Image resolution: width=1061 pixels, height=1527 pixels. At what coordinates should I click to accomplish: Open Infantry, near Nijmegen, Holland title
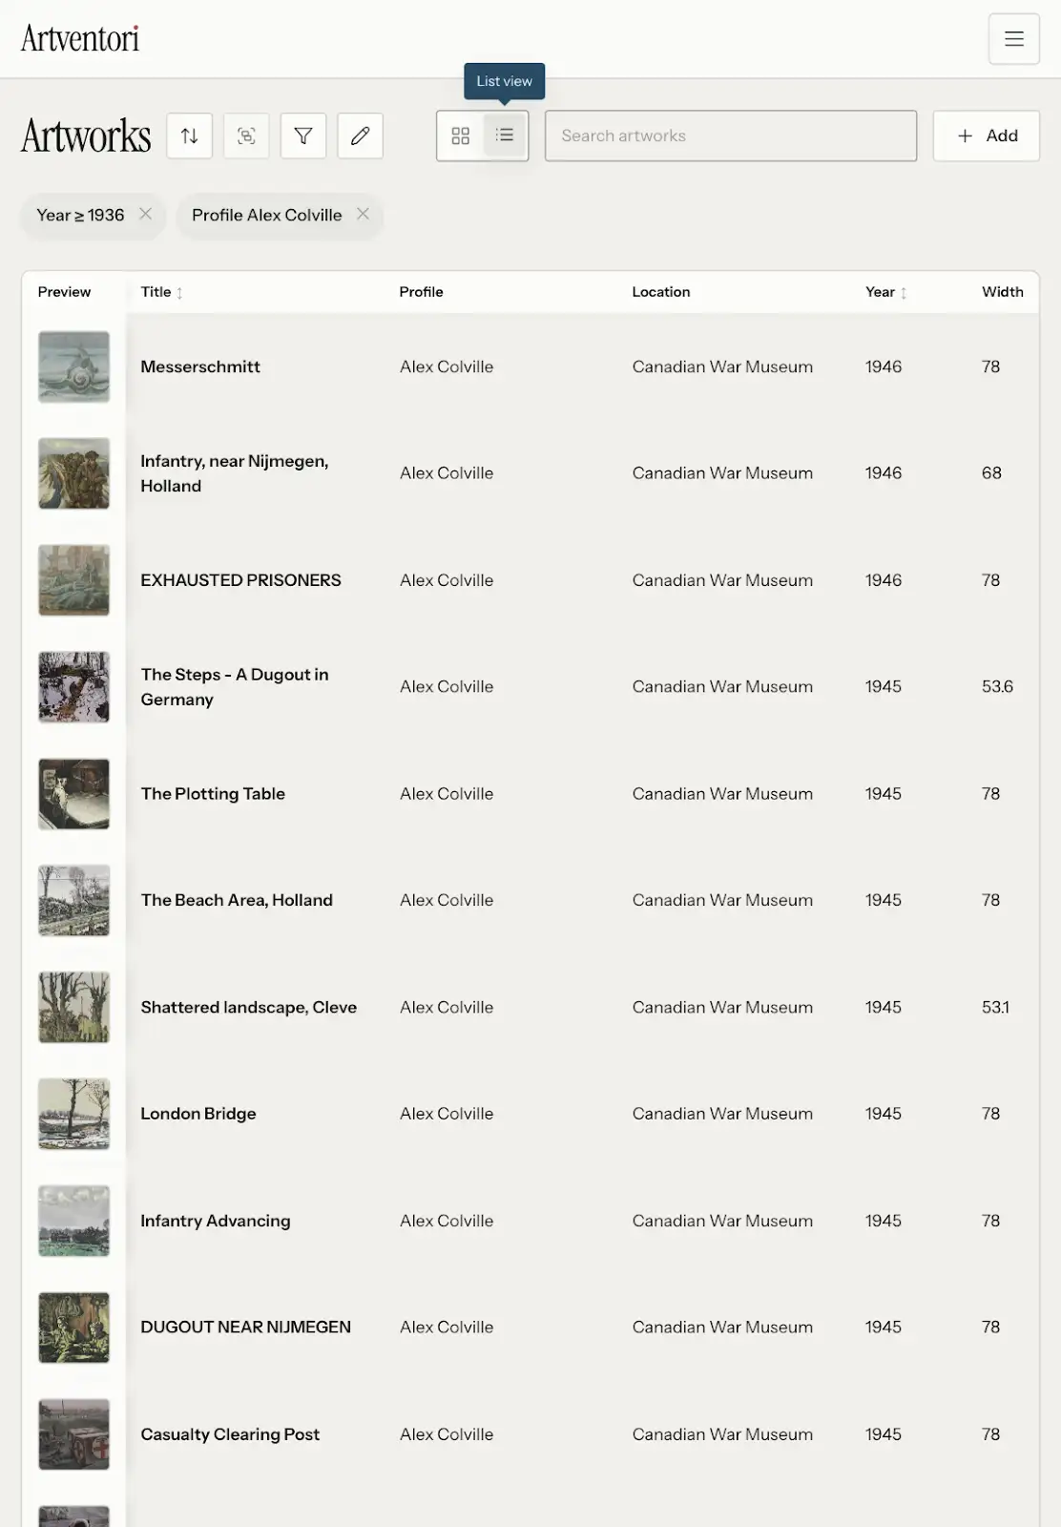[235, 473]
